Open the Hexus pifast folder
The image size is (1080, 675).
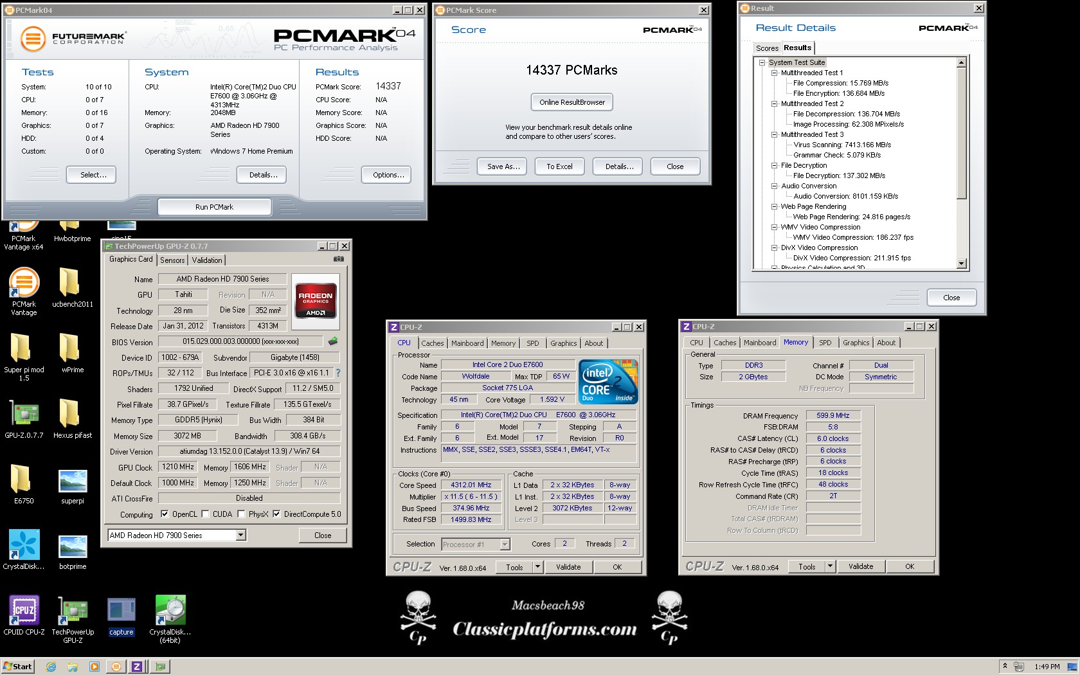point(72,419)
